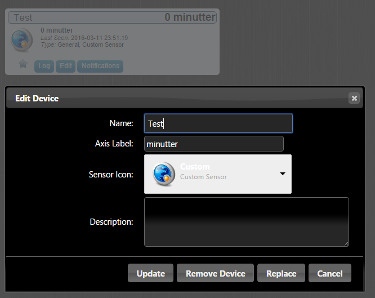The height and width of the screenshot is (298, 375).
Task: Open the Log for Test device
Action: [x=44, y=66]
